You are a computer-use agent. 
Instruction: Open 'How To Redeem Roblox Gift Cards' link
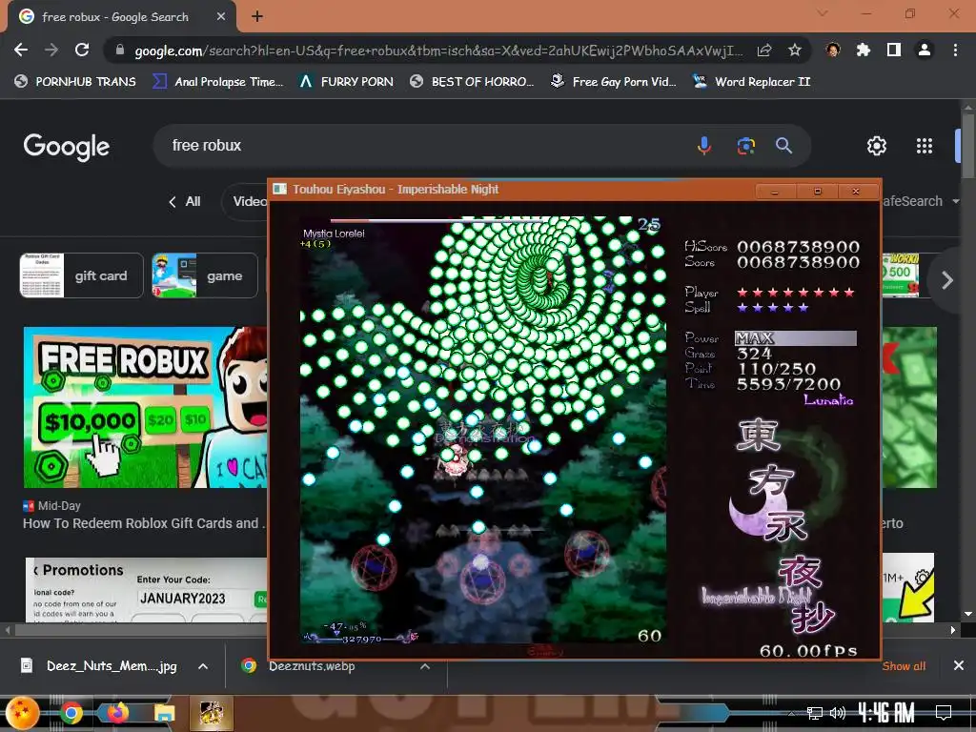point(144,523)
